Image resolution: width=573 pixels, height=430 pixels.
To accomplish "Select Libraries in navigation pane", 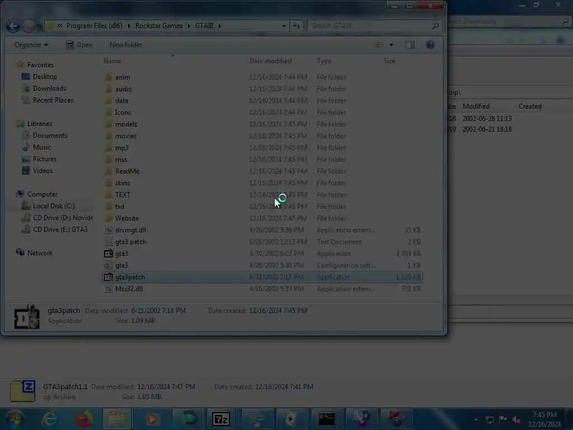I will point(40,124).
